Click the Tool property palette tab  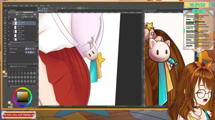tap(16, 42)
